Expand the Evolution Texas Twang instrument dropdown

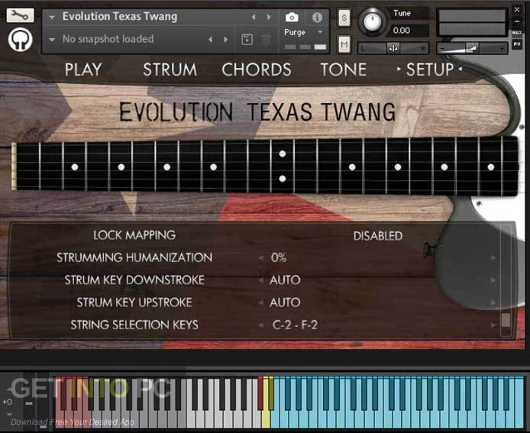(x=52, y=17)
